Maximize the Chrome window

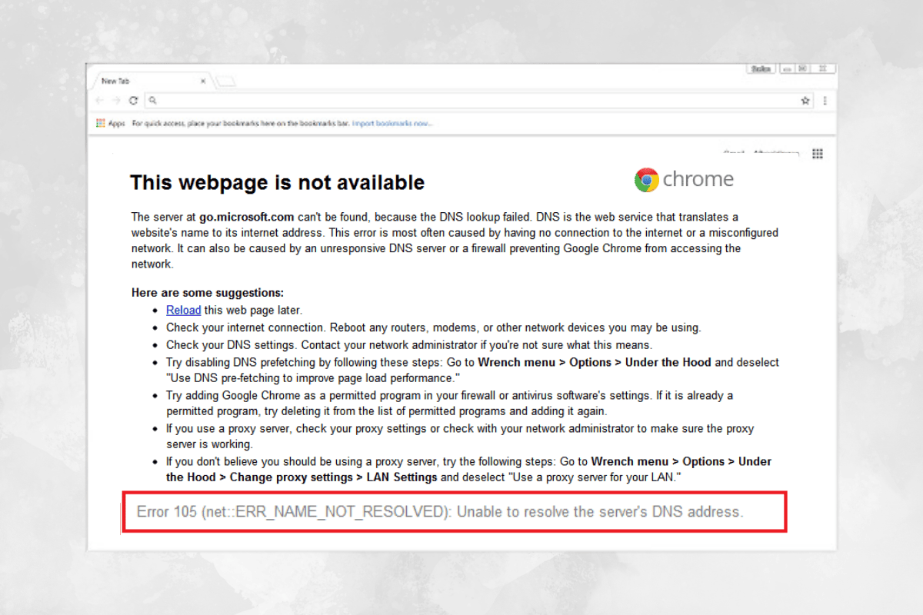pyautogui.click(x=803, y=69)
